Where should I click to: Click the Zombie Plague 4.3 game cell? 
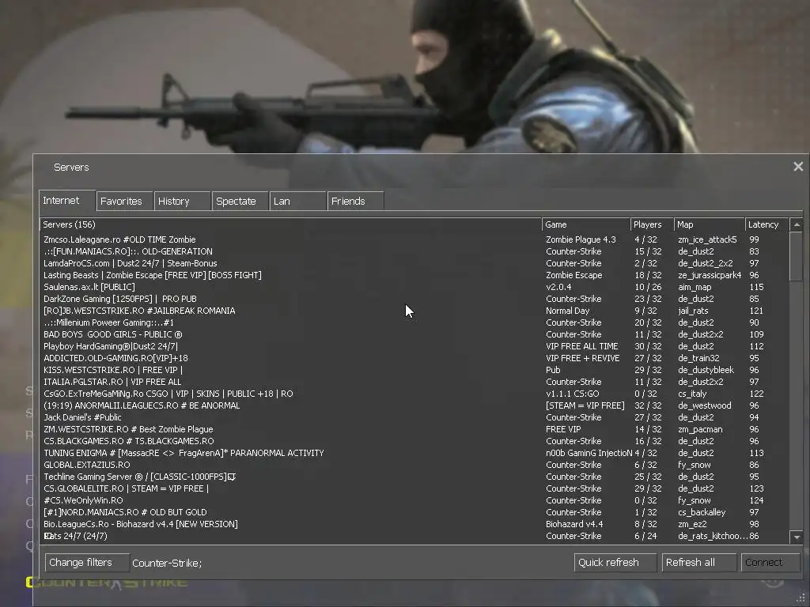[581, 239]
